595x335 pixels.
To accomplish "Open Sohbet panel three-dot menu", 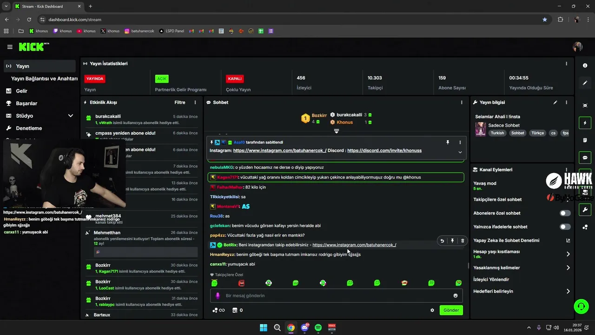I will (462, 102).
